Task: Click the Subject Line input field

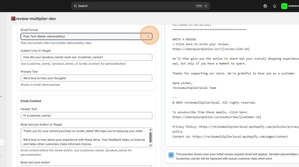Action: pyautogui.click(x=86, y=57)
